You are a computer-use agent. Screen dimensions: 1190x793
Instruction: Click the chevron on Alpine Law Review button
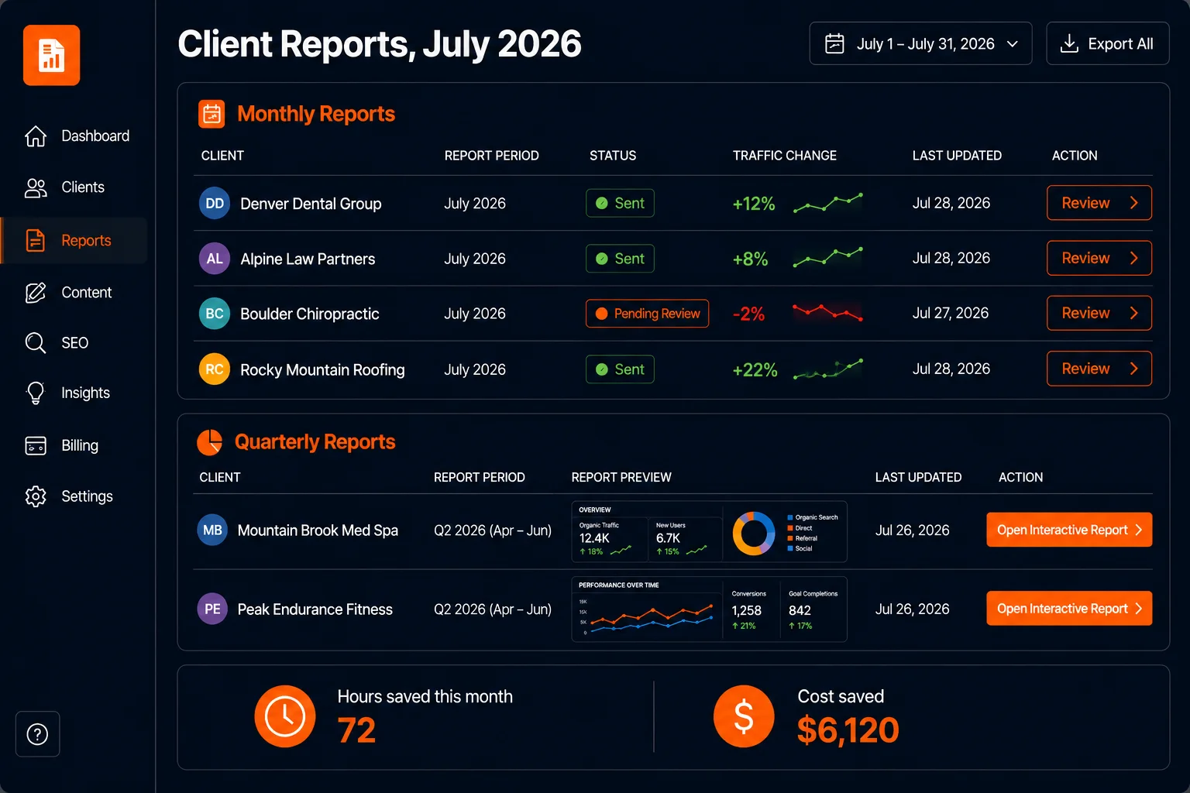click(1133, 258)
